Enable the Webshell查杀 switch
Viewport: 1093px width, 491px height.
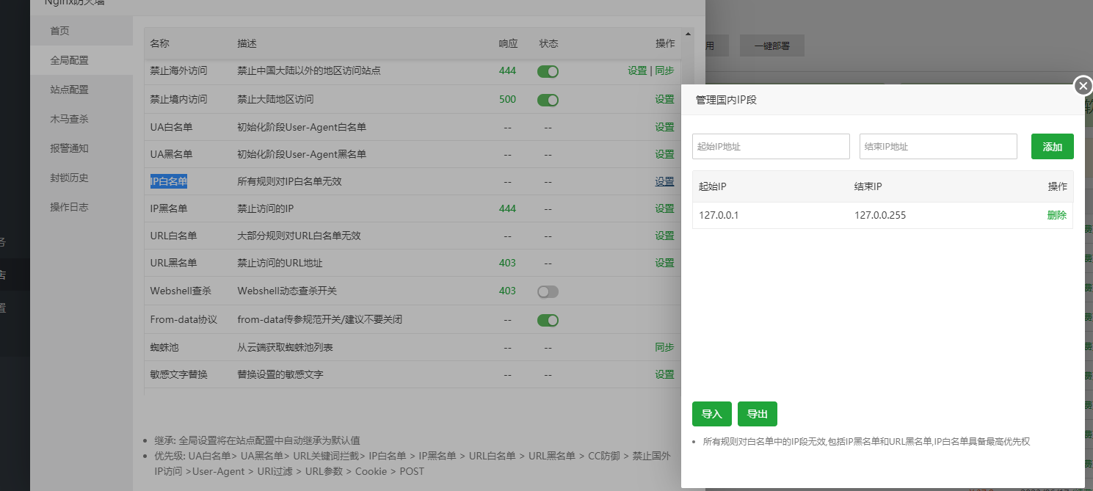click(548, 291)
